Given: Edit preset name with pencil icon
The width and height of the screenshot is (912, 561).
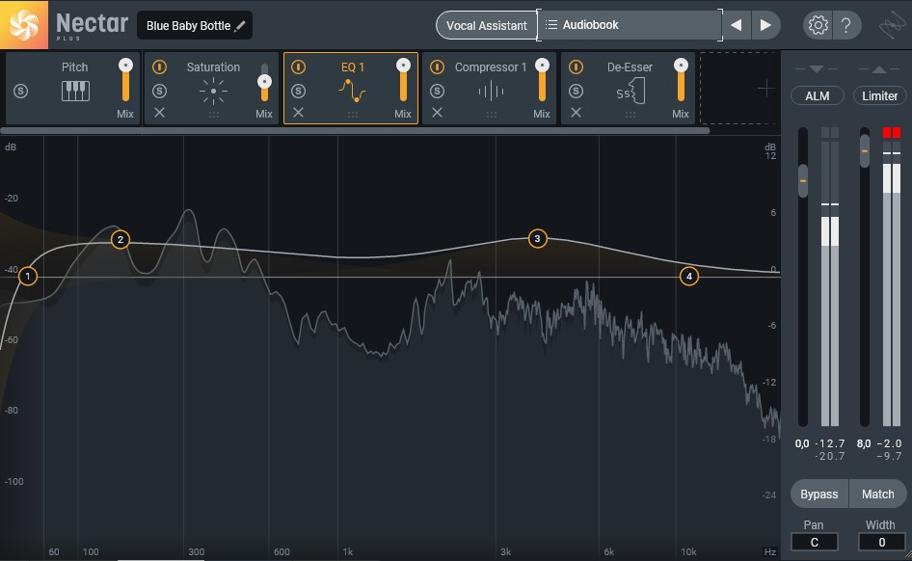Looking at the screenshot, I should [x=240, y=26].
